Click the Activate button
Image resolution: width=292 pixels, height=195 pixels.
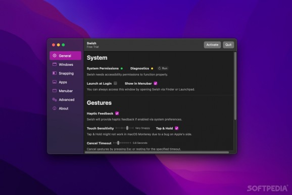[x=212, y=45]
